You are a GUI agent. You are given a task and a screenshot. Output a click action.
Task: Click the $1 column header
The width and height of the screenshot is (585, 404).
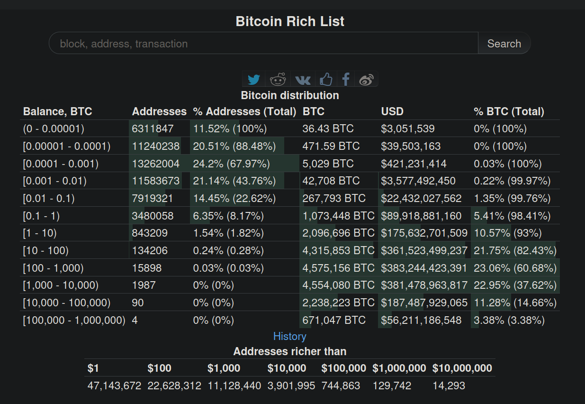click(93, 368)
